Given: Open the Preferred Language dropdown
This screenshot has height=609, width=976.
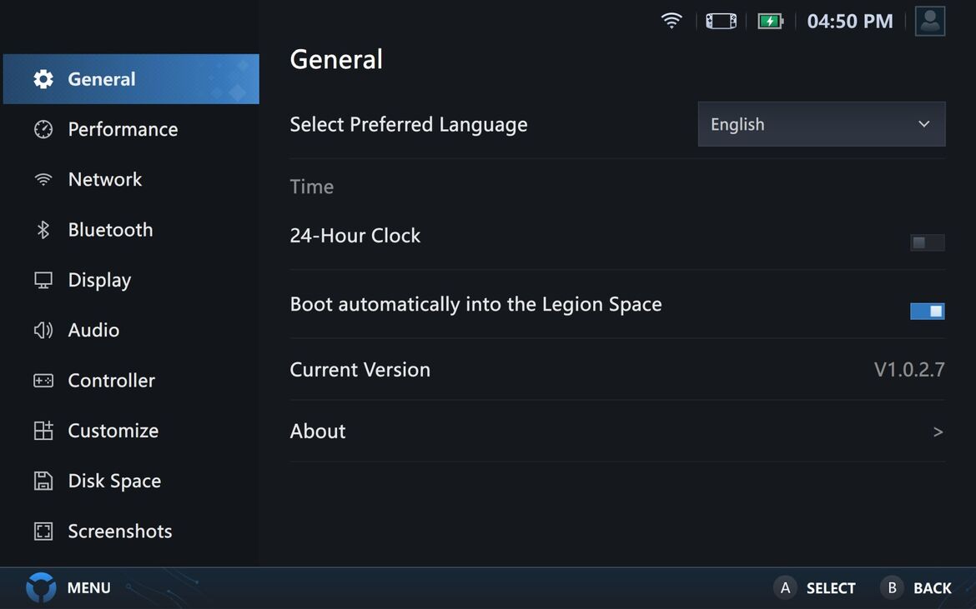Looking at the screenshot, I should click(821, 124).
